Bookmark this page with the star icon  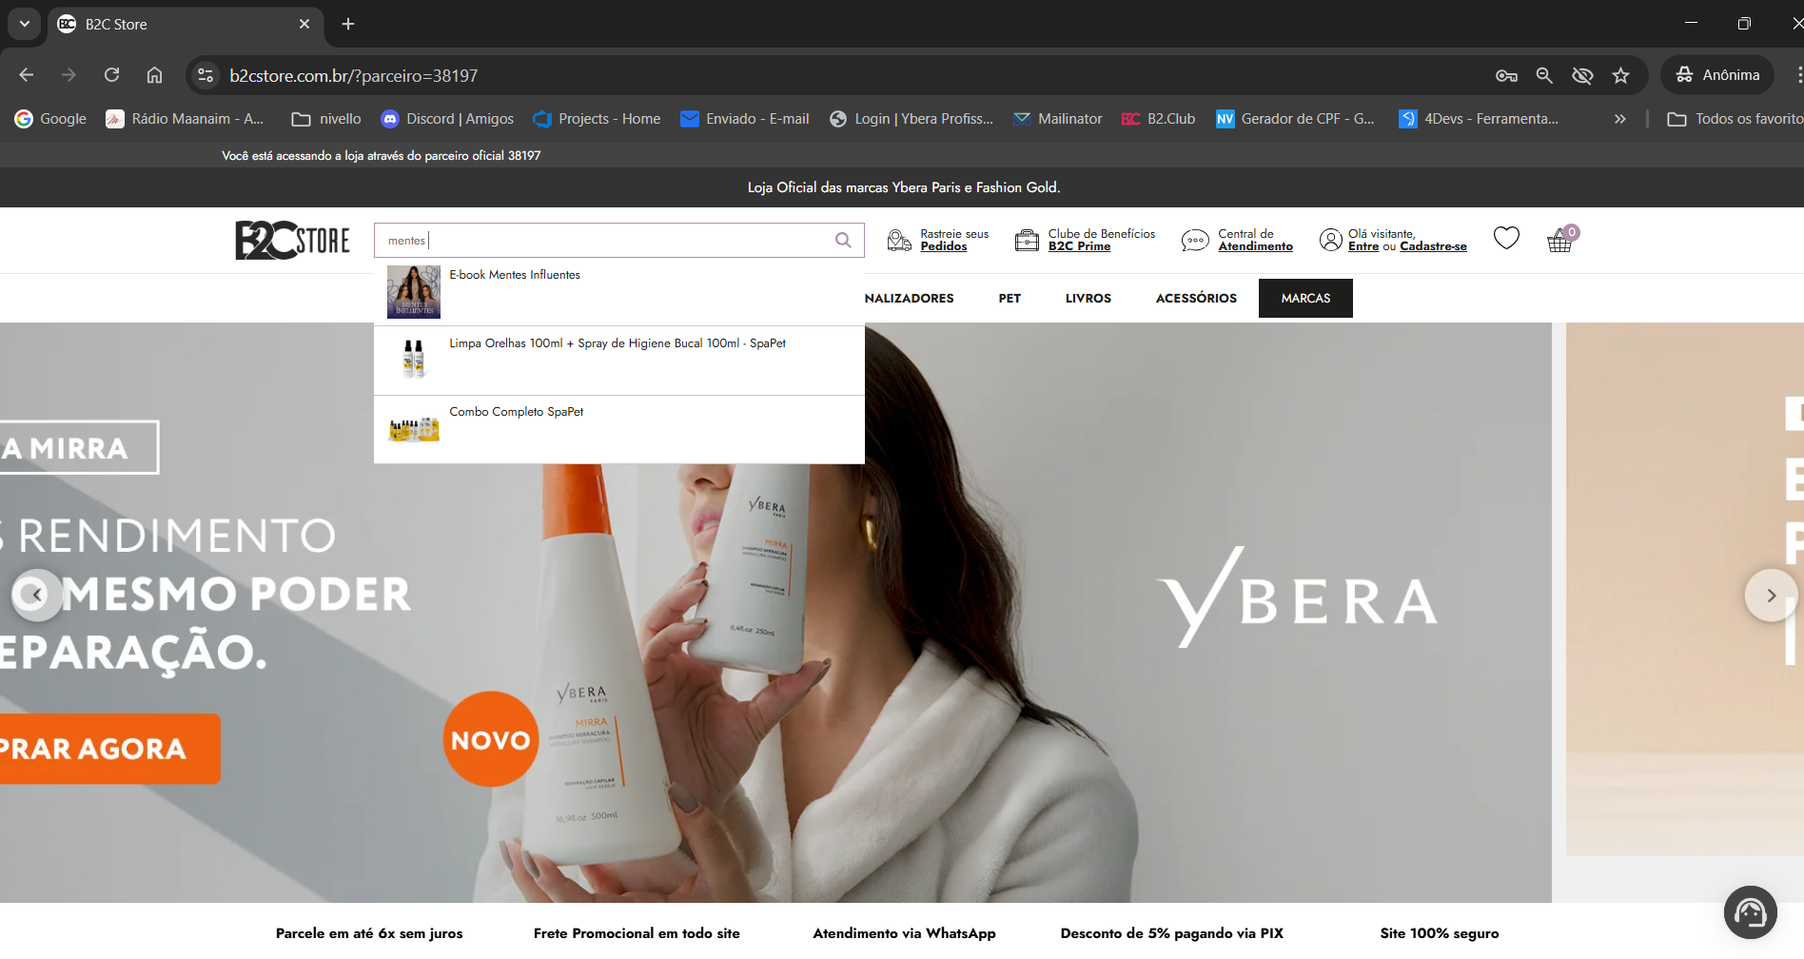pyautogui.click(x=1621, y=75)
